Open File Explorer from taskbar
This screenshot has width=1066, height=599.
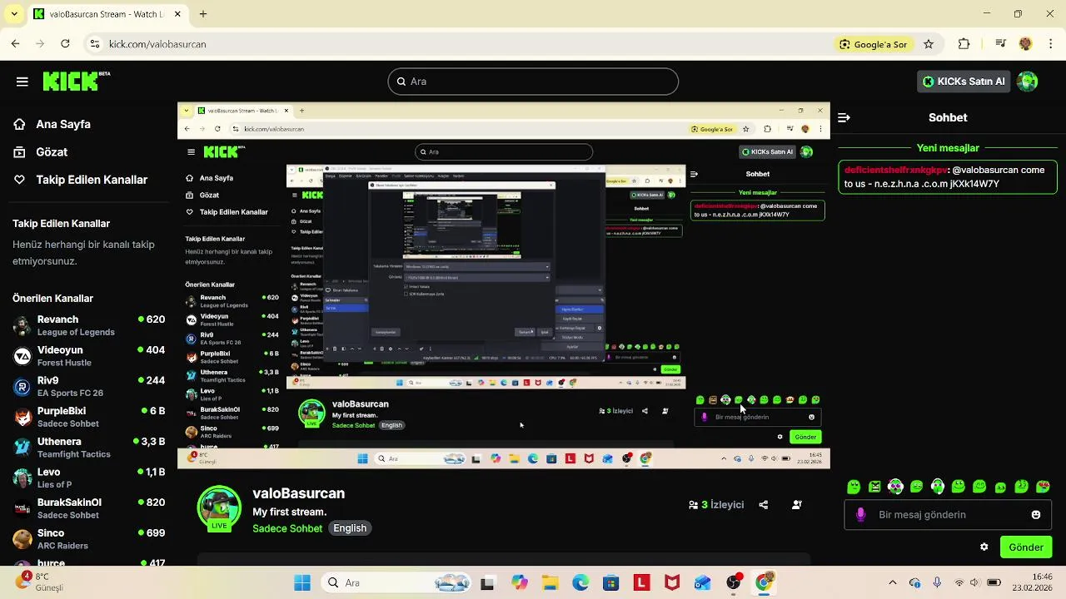pyautogui.click(x=550, y=583)
